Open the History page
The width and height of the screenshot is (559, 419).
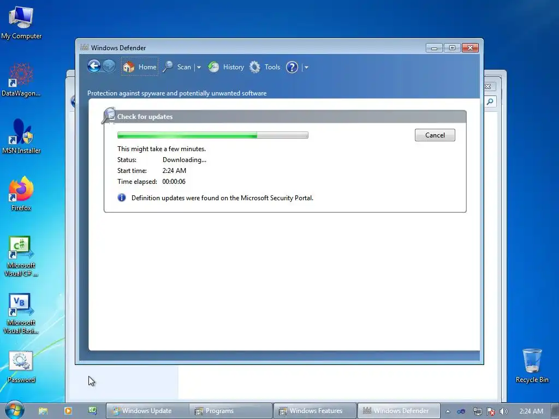(x=226, y=67)
